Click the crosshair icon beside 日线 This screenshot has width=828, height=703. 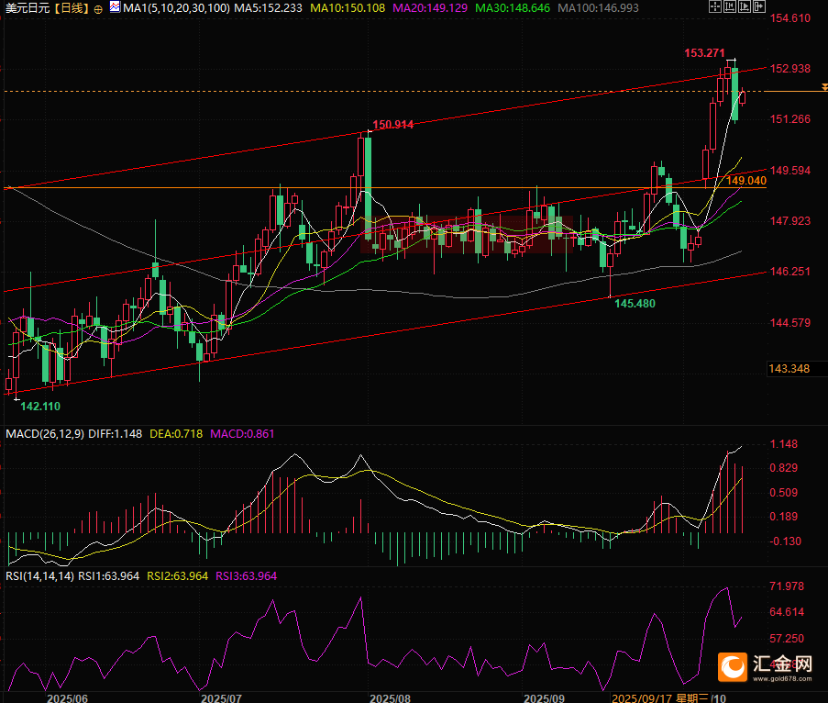(x=98, y=8)
